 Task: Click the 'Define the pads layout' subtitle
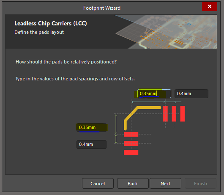tap(39, 32)
